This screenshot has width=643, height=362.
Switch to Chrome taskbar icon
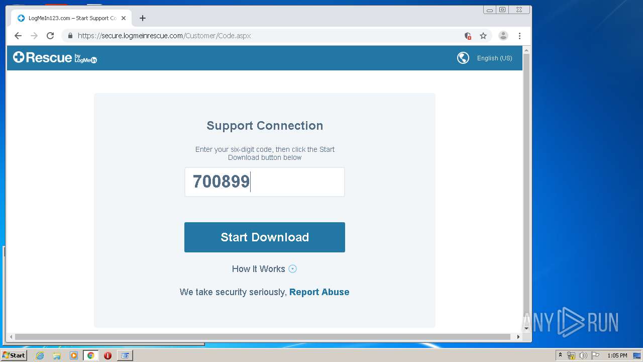tap(90, 355)
